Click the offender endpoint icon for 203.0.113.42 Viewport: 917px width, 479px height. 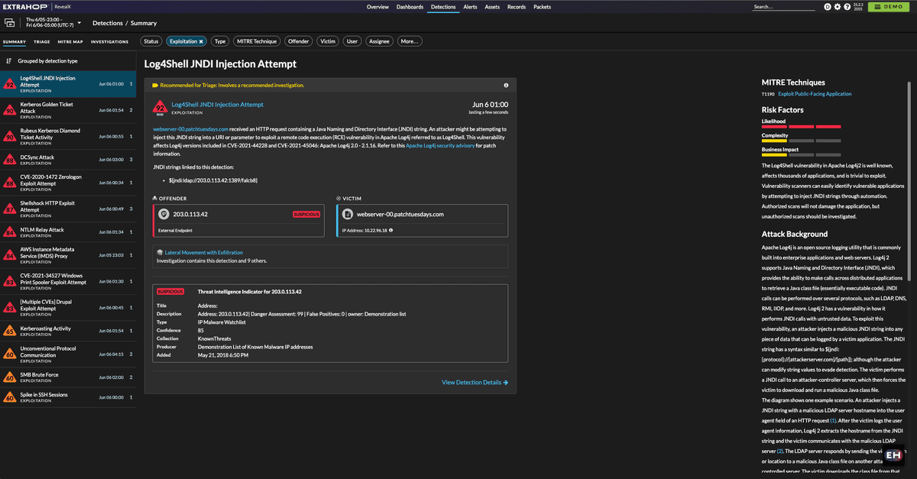point(162,215)
